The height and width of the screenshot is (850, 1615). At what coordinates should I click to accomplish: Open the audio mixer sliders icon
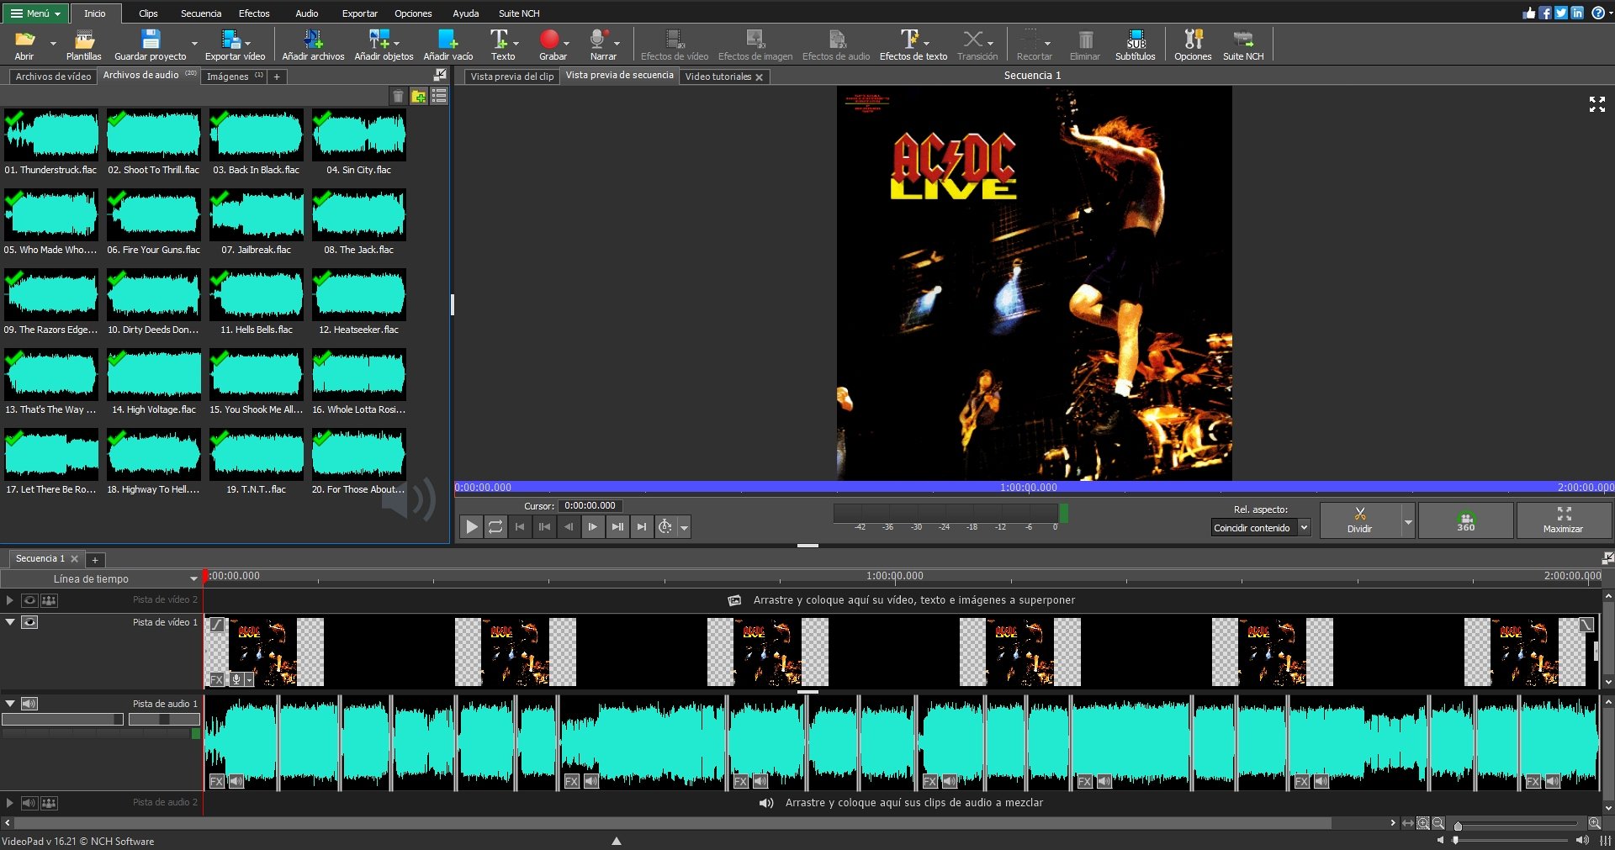1605,840
